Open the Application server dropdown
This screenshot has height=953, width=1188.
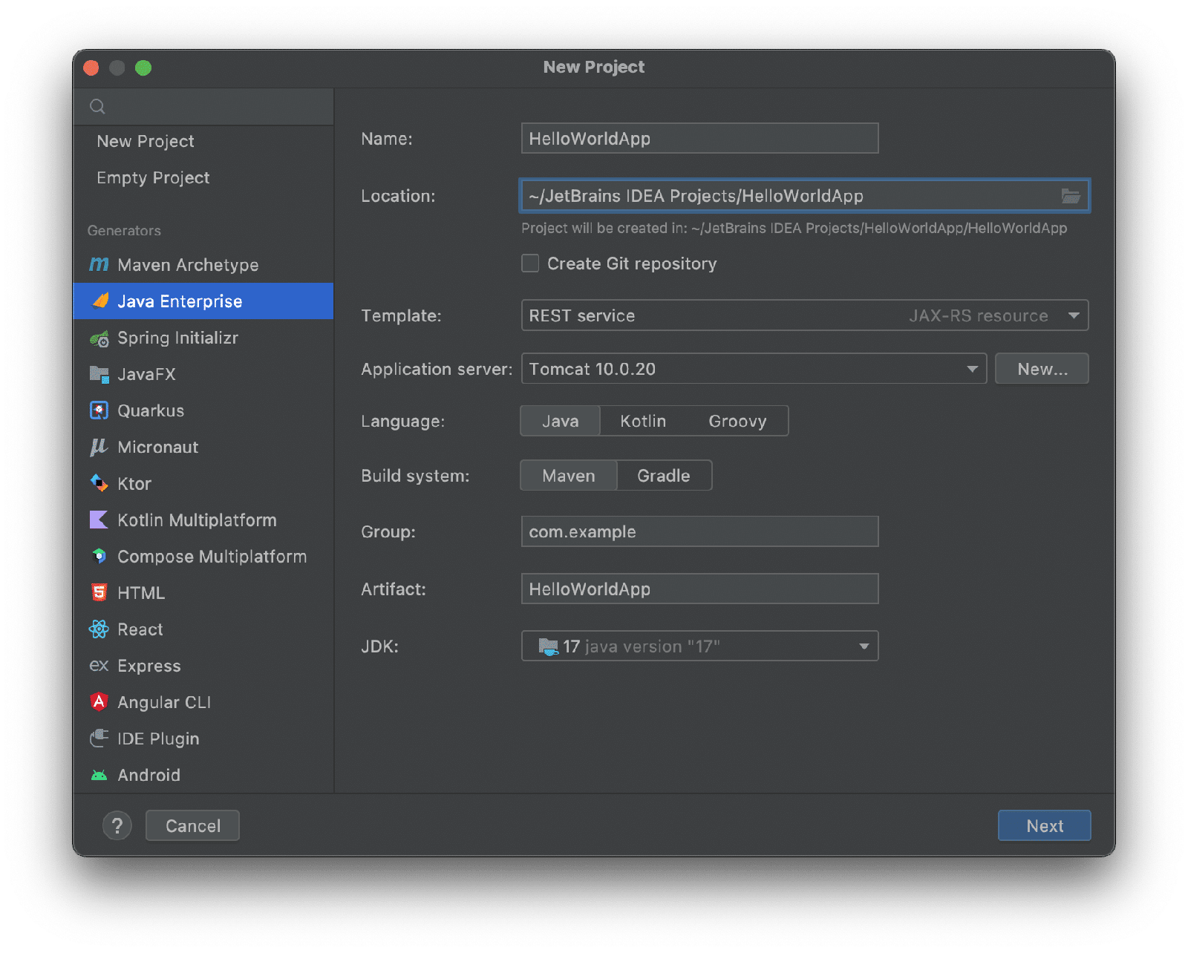[754, 369]
